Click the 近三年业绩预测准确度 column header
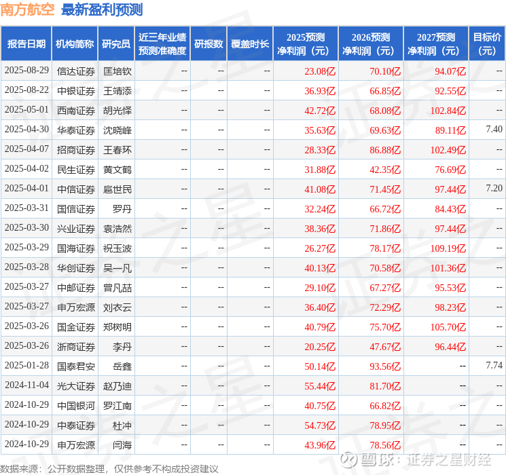 coord(162,44)
